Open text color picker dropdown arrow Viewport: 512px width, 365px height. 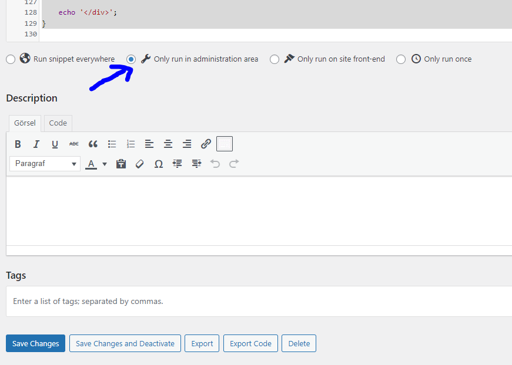point(105,164)
